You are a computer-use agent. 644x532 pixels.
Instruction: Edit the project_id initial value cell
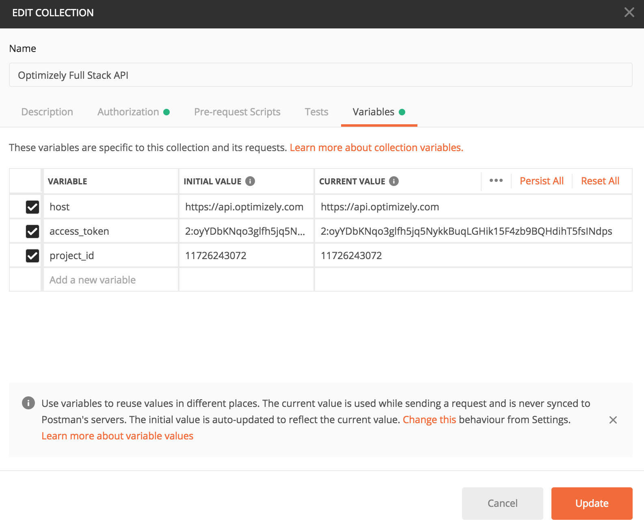[x=246, y=255]
